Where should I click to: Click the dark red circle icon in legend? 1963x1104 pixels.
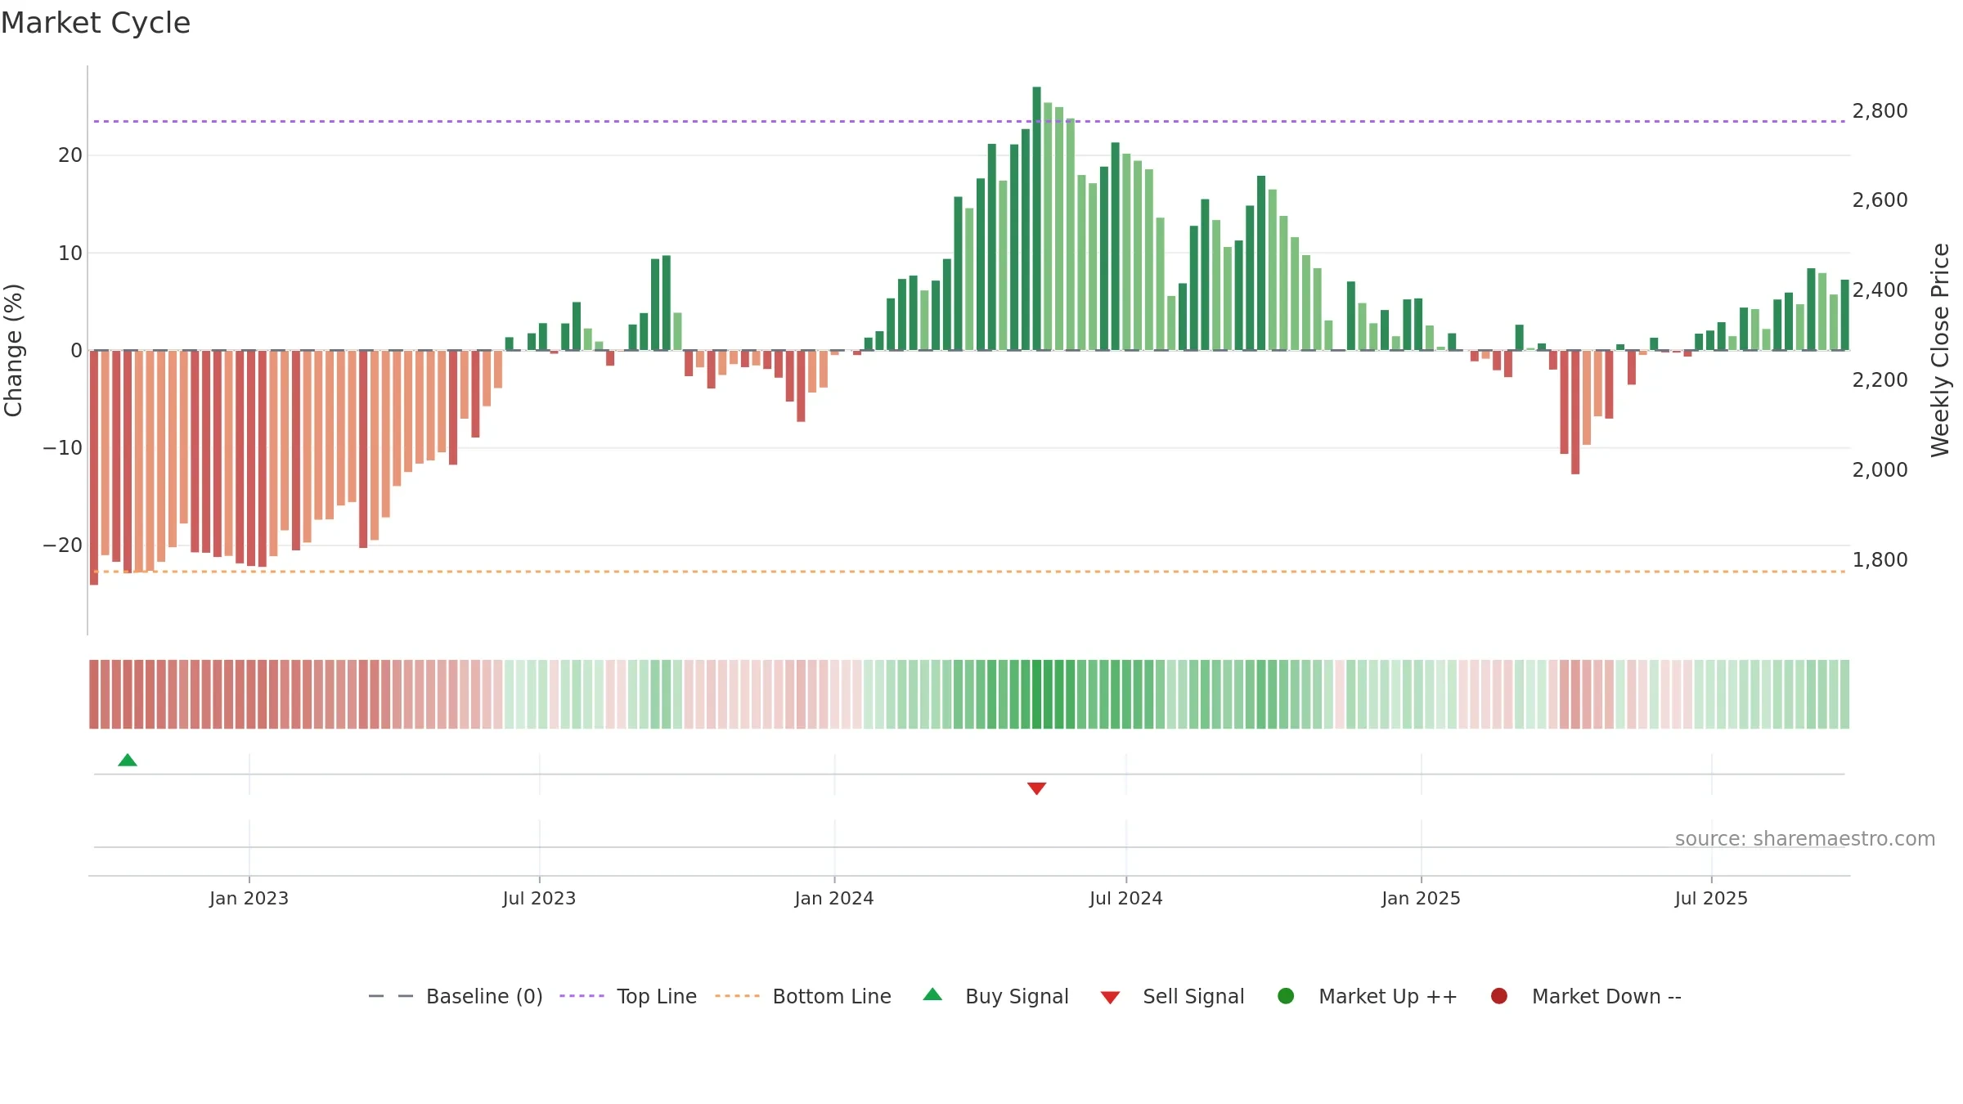point(1499,996)
